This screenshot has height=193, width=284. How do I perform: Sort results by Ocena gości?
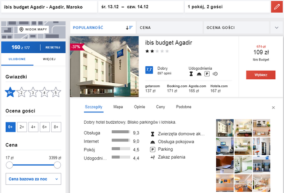pos(236,27)
